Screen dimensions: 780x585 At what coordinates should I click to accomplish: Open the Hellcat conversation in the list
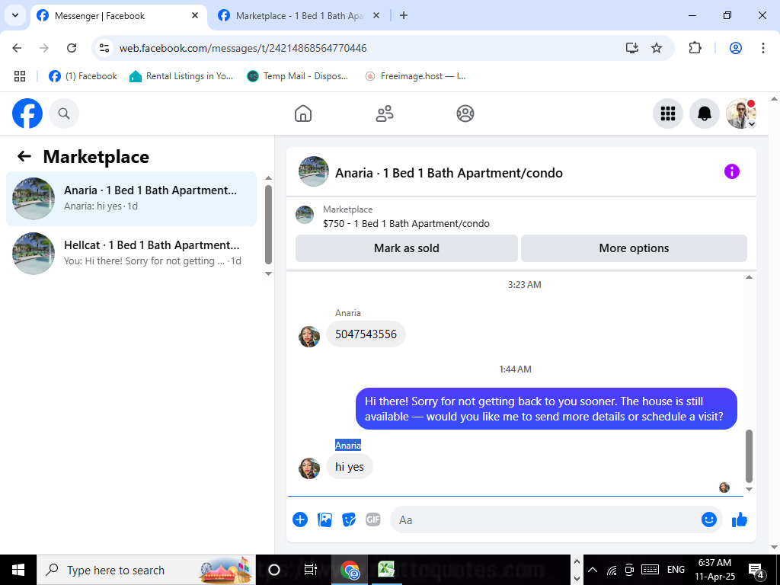[x=131, y=253]
